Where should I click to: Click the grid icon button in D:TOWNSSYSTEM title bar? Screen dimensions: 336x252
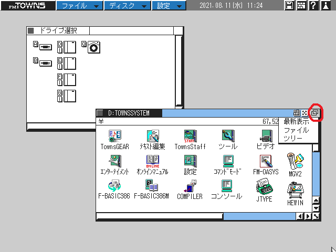pos(296,113)
